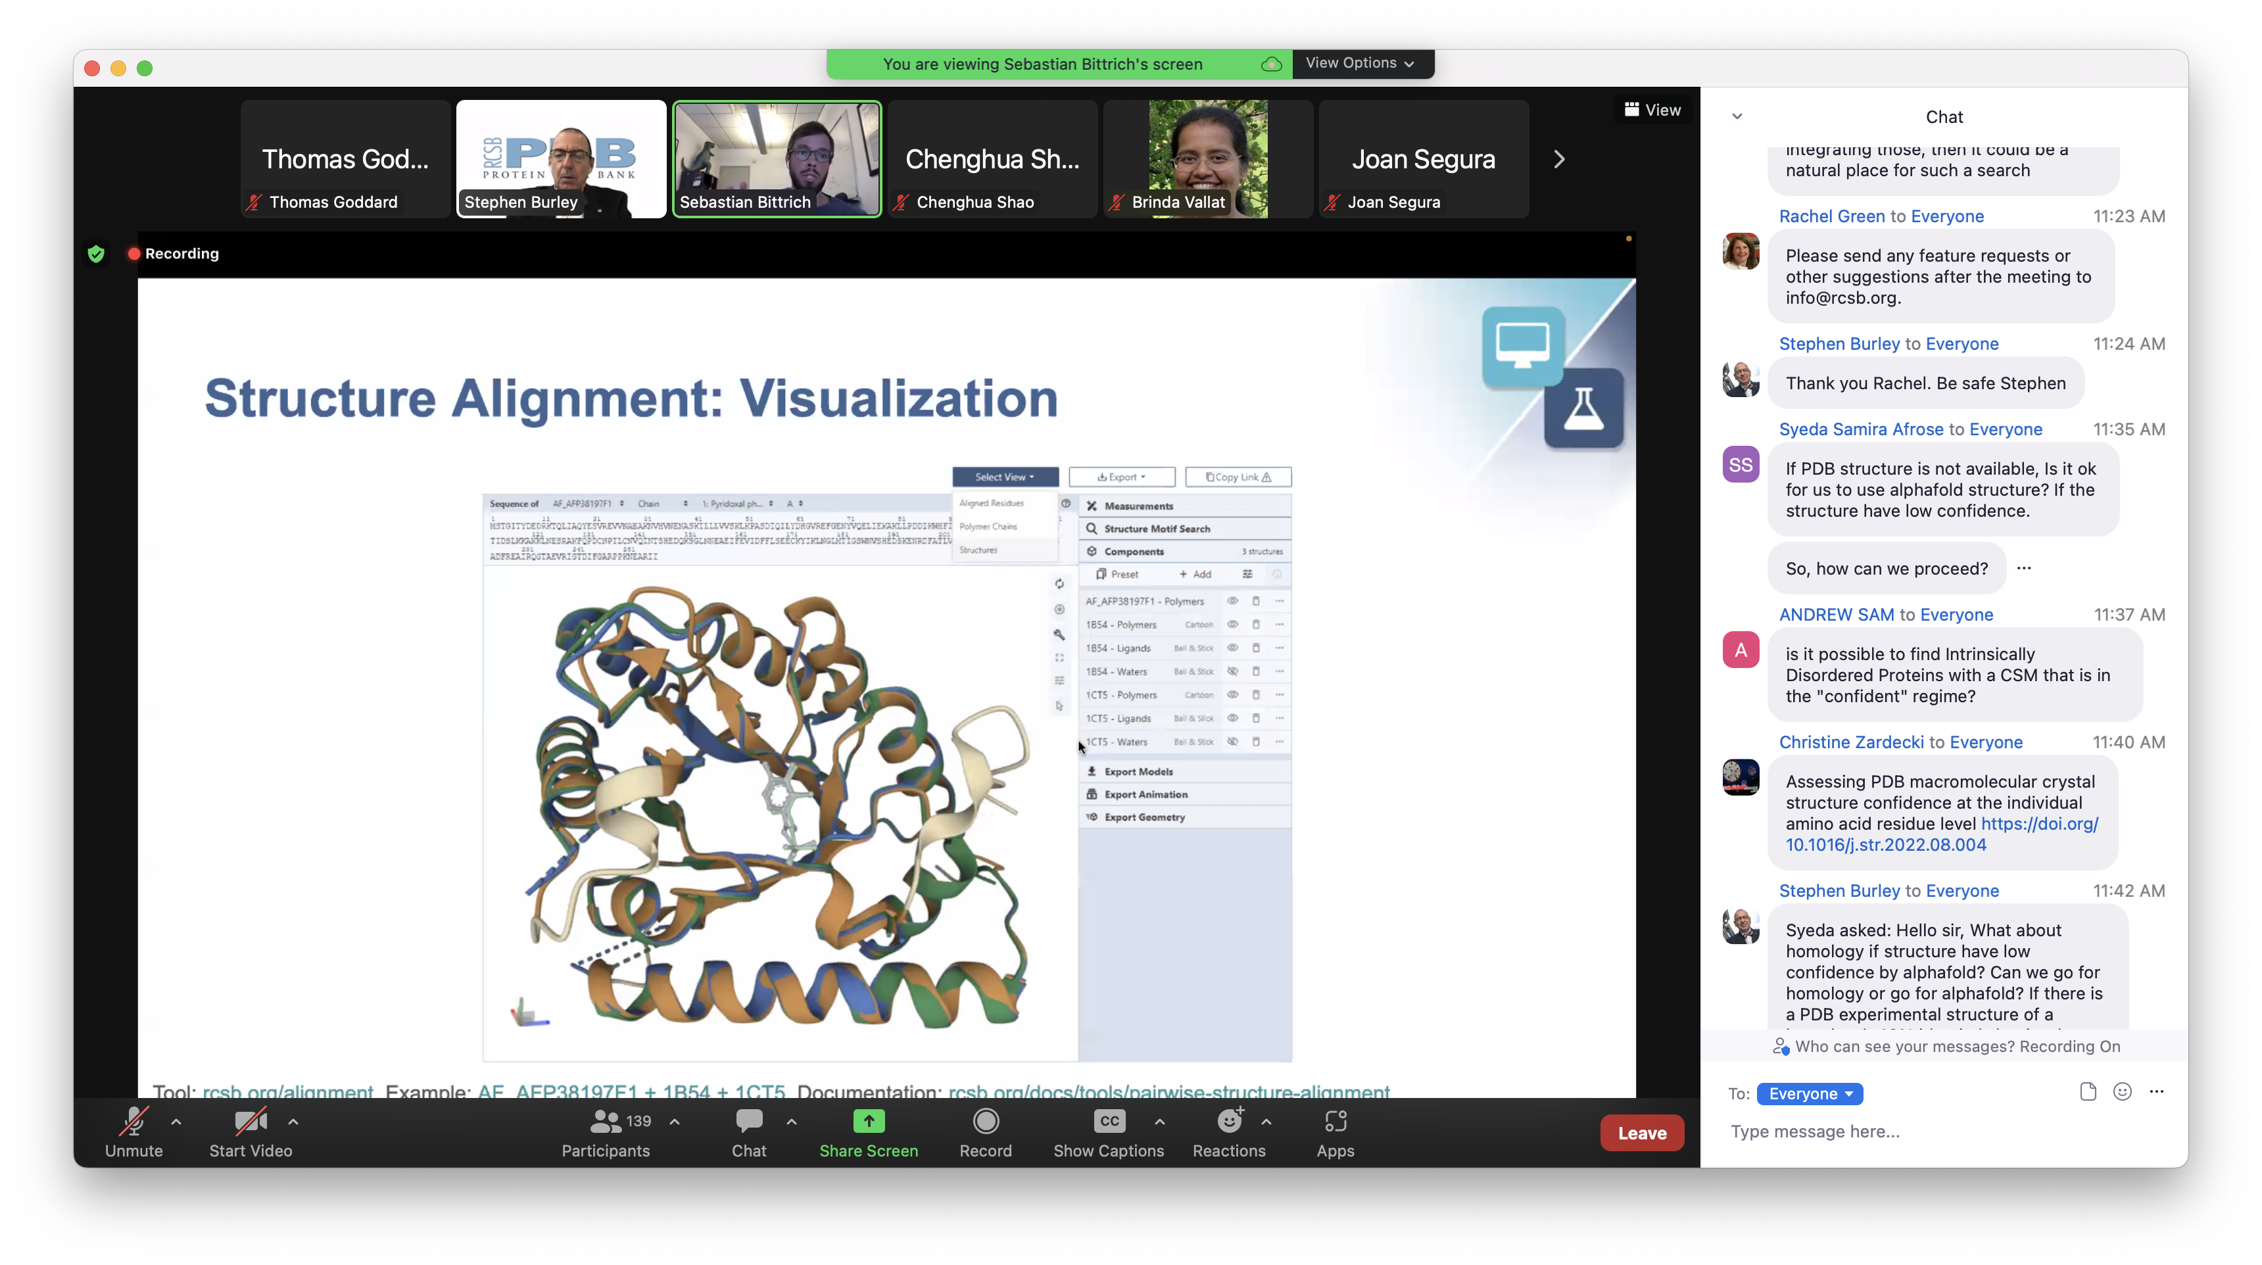This screenshot has height=1265, width=2262.
Task: Open the Reactions smiley icon
Action: point(1228,1121)
